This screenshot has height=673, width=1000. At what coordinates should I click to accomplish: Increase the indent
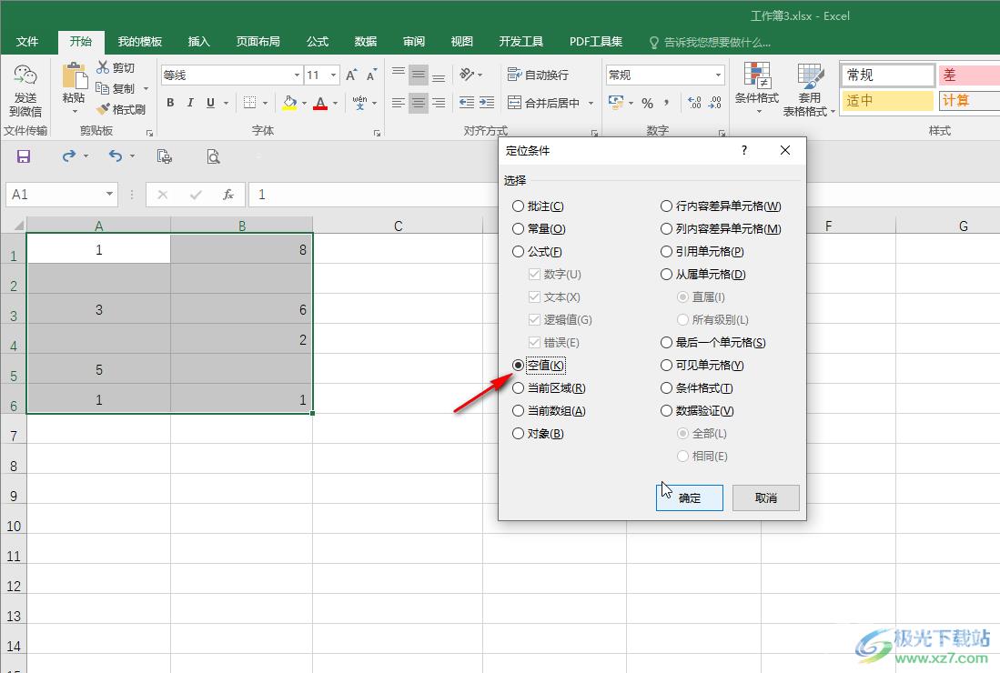(x=487, y=103)
